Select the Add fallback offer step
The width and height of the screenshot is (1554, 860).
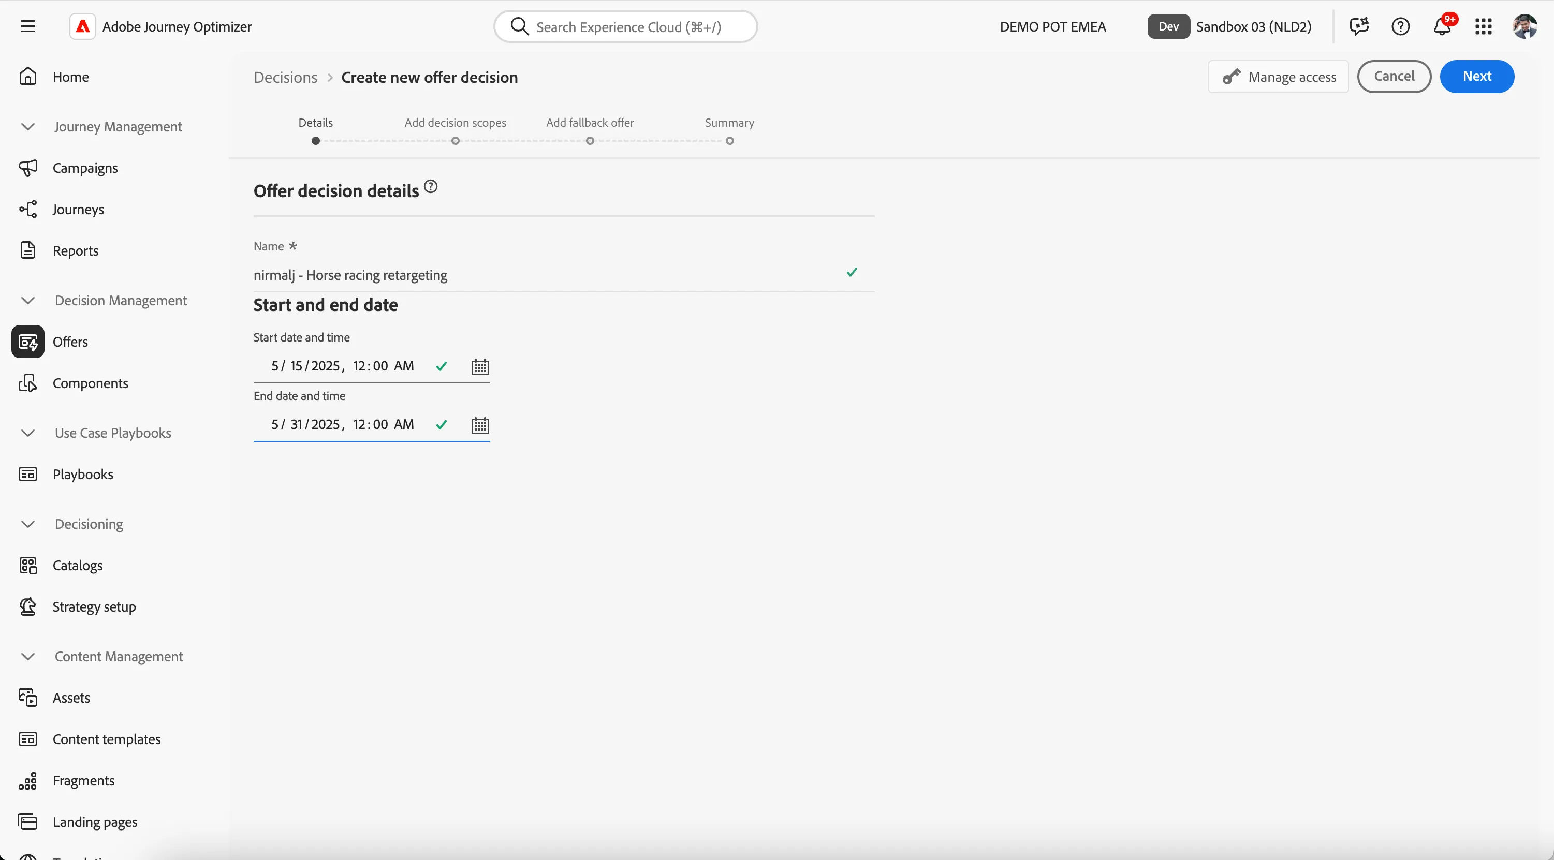point(590,141)
